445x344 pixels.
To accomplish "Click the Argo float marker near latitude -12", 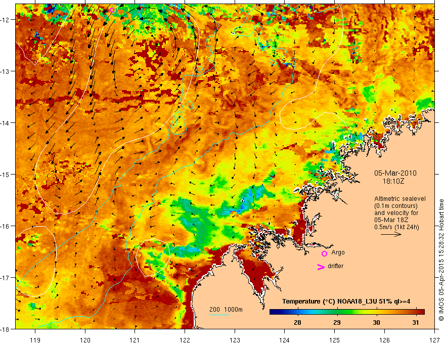I will pyautogui.click(x=112, y=10).
